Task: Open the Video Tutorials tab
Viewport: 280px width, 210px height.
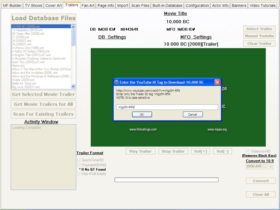Action: (x=262, y=6)
